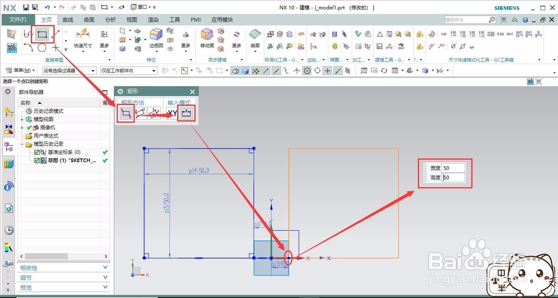The image size is (558, 298).
Task: Collapse the Model History (模型历史记录) folder
Action: pyautogui.click(x=22, y=144)
